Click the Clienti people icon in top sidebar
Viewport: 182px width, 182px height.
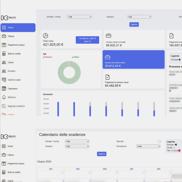point(4,62)
